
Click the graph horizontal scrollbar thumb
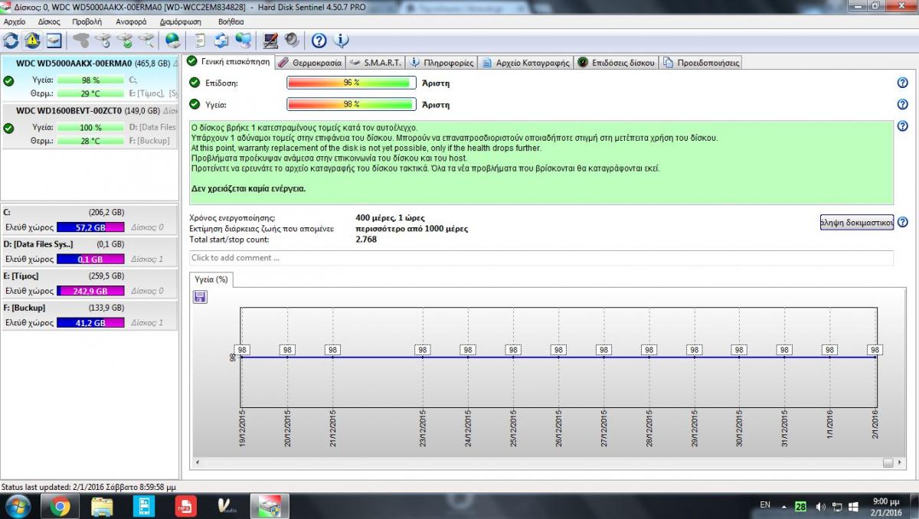pos(888,462)
